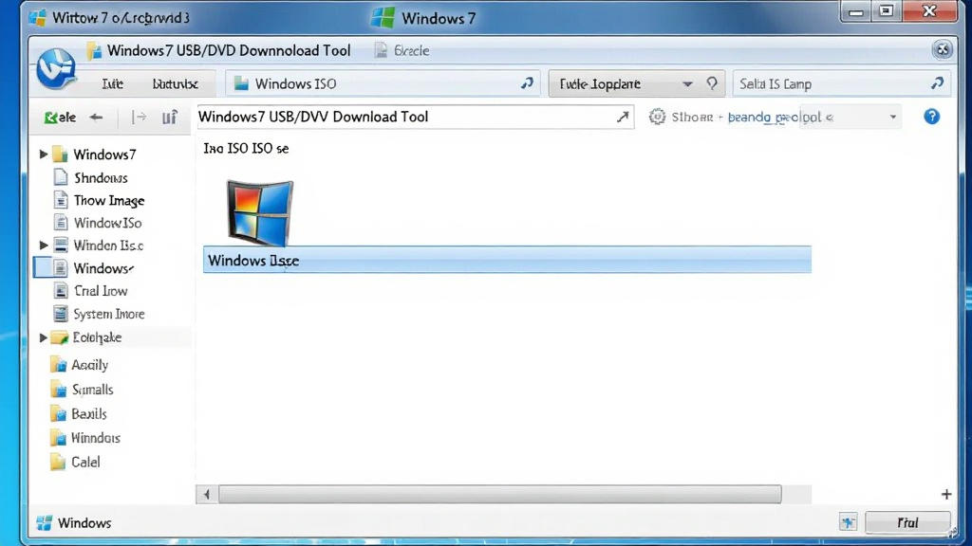Click the page icon beside Shndows
This screenshot has width=972, height=546.
(60, 177)
